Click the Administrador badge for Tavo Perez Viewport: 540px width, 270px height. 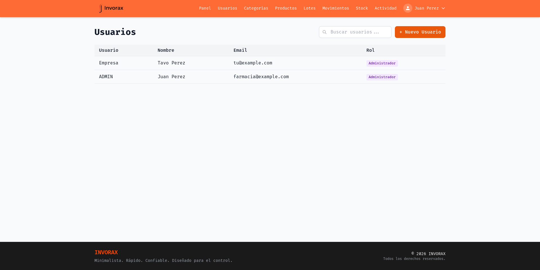pyautogui.click(x=382, y=63)
